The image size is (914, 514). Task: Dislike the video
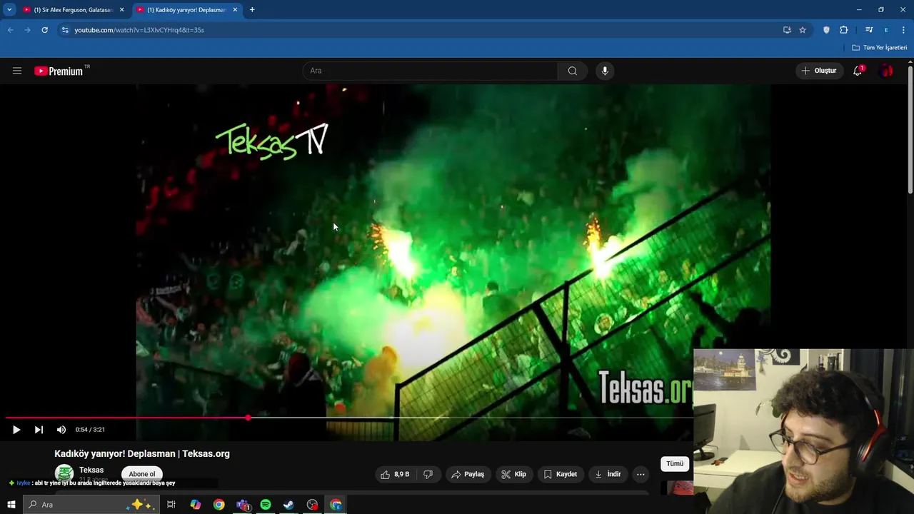pyautogui.click(x=428, y=474)
